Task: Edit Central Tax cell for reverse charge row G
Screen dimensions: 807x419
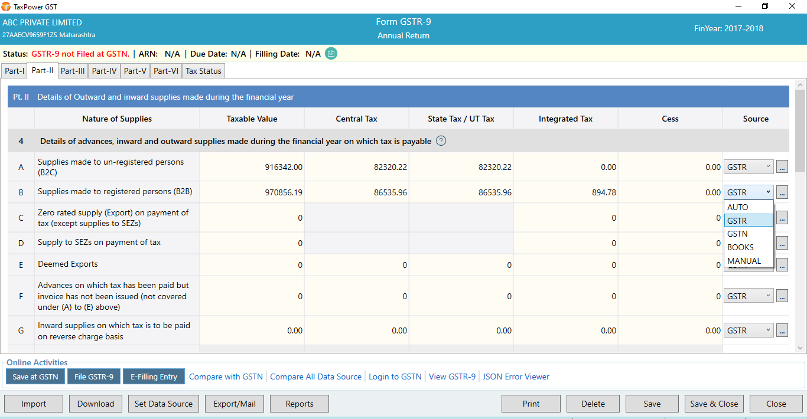Action: tap(357, 330)
